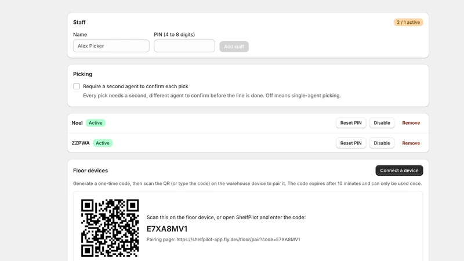Open the shelfpilot pairing page URL
This screenshot has height=261, width=464.
pyautogui.click(x=238, y=240)
